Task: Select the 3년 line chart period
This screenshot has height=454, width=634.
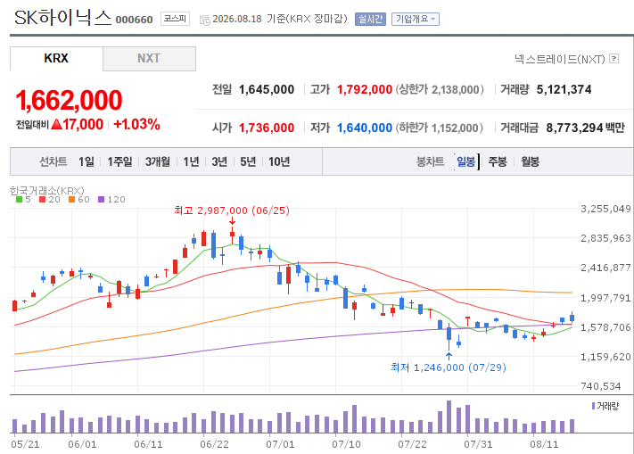Action: [219, 161]
